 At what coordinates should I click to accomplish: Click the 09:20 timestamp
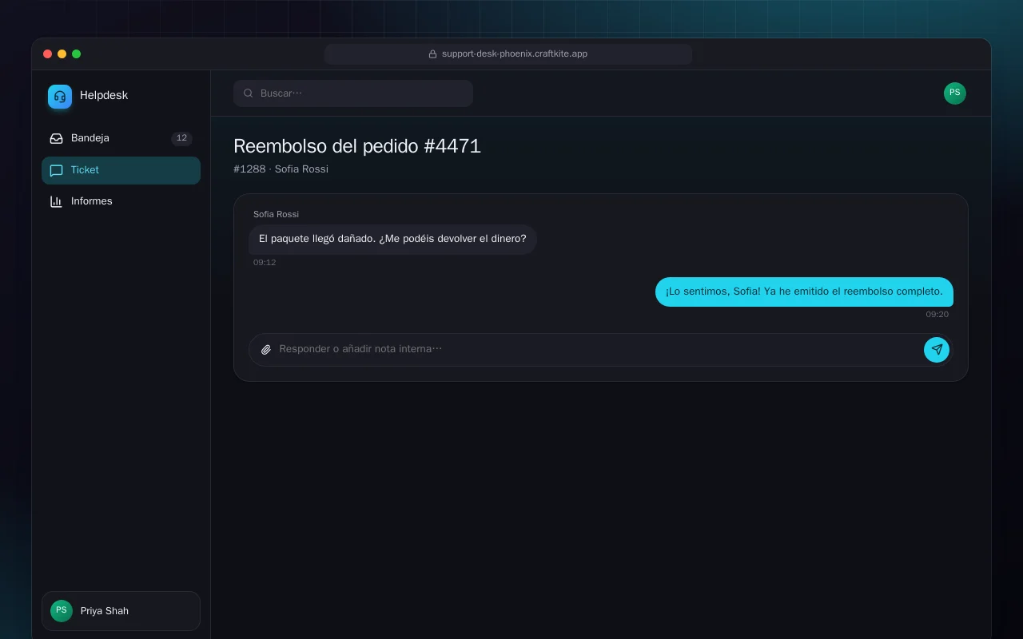937,315
